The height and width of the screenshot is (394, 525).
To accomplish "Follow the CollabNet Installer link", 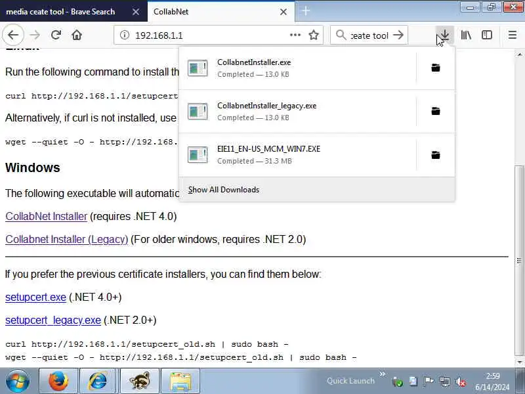I will tap(46, 216).
